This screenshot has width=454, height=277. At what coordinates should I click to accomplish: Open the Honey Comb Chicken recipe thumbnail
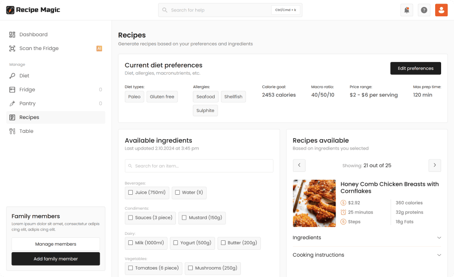tap(314, 203)
